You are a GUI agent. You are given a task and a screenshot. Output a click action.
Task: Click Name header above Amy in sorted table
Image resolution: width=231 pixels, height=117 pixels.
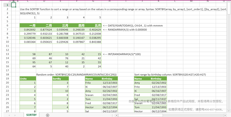click(142, 79)
